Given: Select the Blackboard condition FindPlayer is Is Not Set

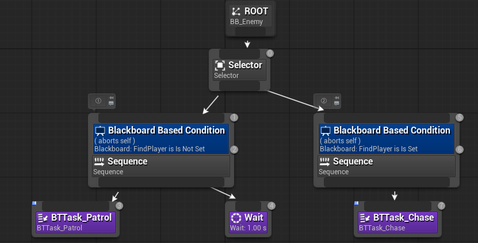Looking at the screenshot, I should 161,139.
